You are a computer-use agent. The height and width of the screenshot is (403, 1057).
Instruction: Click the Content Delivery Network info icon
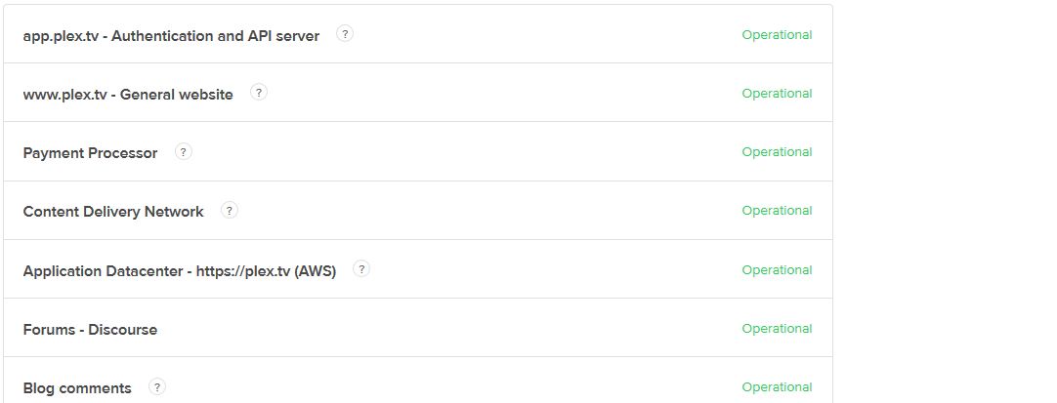pos(230,210)
